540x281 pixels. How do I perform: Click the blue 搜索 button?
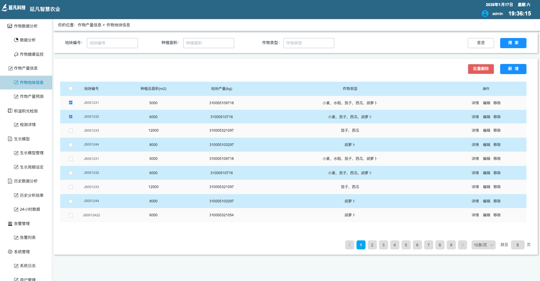coord(513,43)
